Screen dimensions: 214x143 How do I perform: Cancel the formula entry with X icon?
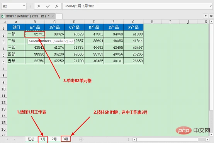point(39,6)
